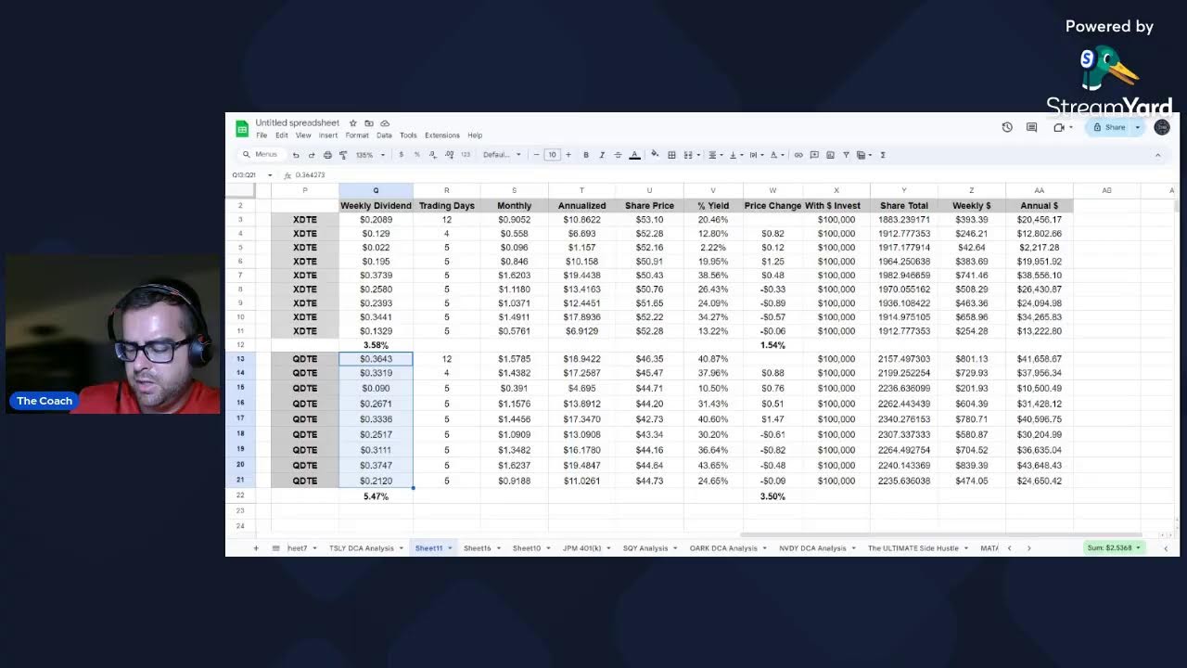Screen dimensions: 1187x668
Task: Click the Undo arrow in toolbar
Action: coord(296,155)
